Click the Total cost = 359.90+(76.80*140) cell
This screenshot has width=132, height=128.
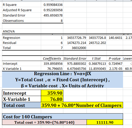pyautogui.click(x=44, y=122)
